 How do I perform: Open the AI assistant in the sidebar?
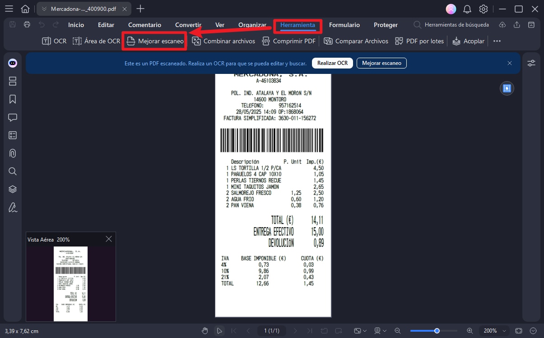pos(12,63)
